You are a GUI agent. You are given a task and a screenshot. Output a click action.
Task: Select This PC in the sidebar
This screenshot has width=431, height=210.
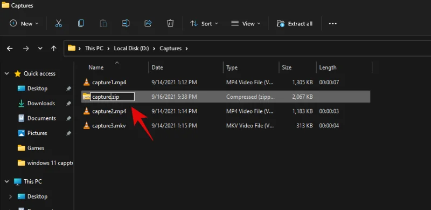click(x=33, y=181)
